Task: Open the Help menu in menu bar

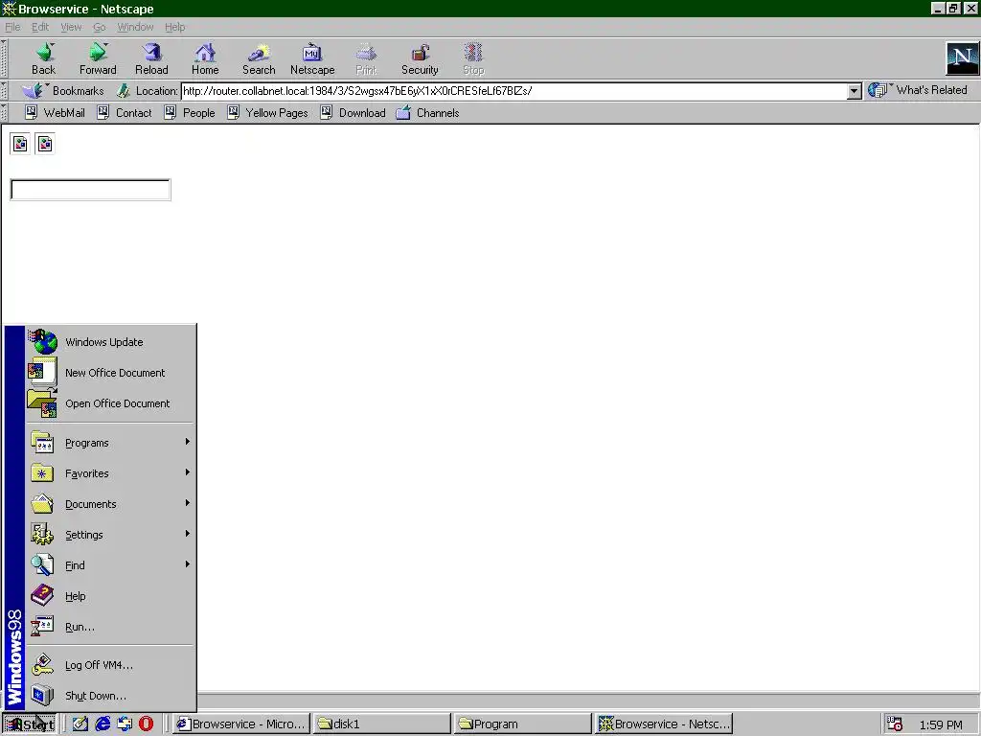Action: (x=174, y=27)
